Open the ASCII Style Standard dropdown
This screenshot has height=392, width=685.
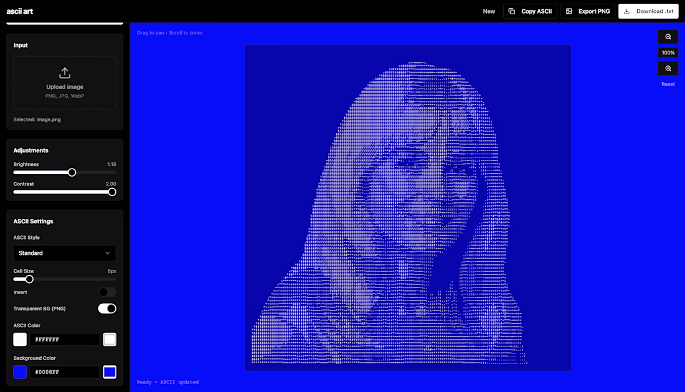point(65,253)
